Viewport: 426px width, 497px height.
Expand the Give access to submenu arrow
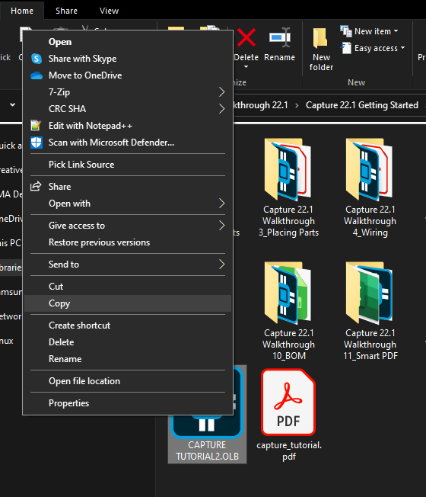(x=221, y=226)
